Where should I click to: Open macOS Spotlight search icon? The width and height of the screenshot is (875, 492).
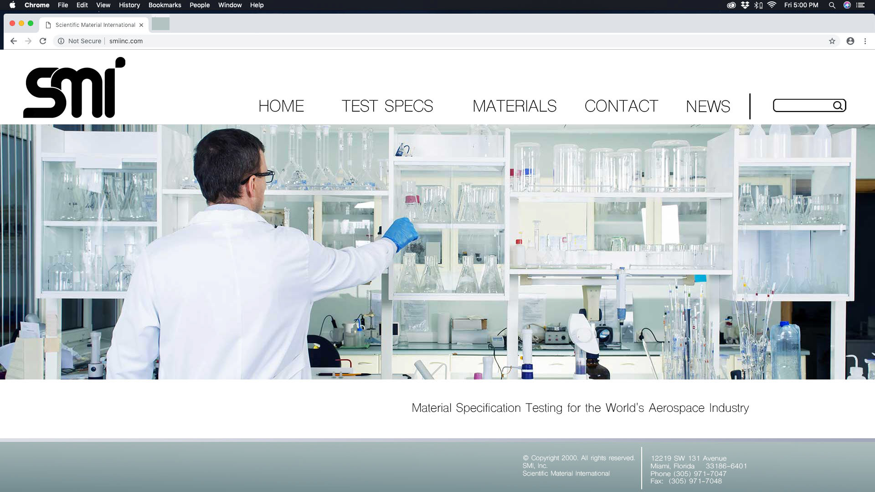pyautogui.click(x=832, y=5)
